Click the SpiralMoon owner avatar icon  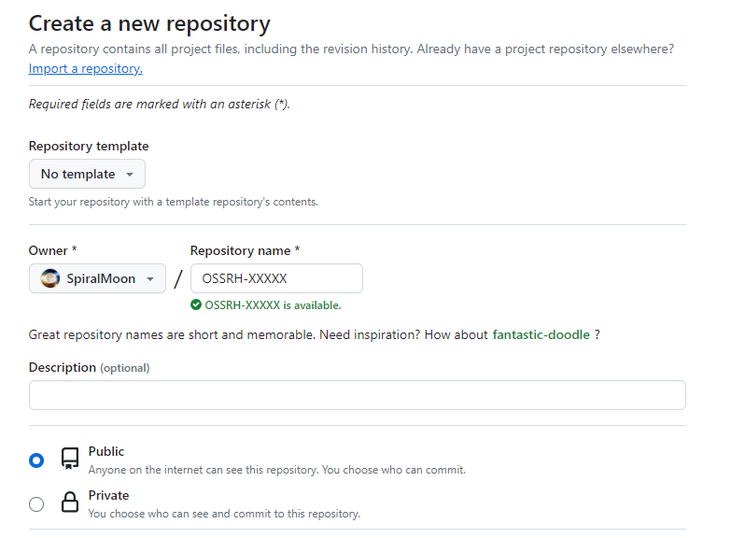(x=51, y=278)
